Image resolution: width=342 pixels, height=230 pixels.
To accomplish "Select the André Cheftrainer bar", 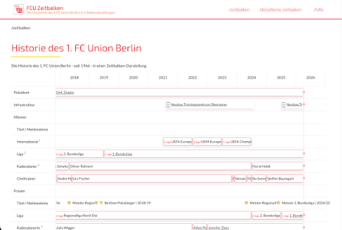I will pyautogui.click(x=64, y=178).
